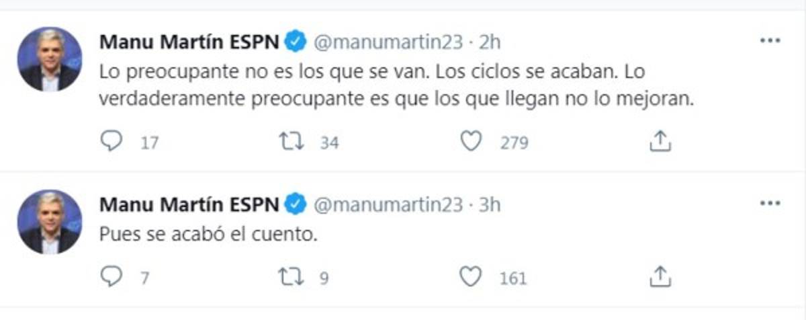
Task: Open Manu Martín ESPN name on second tweet
Action: [x=189, y=204]
